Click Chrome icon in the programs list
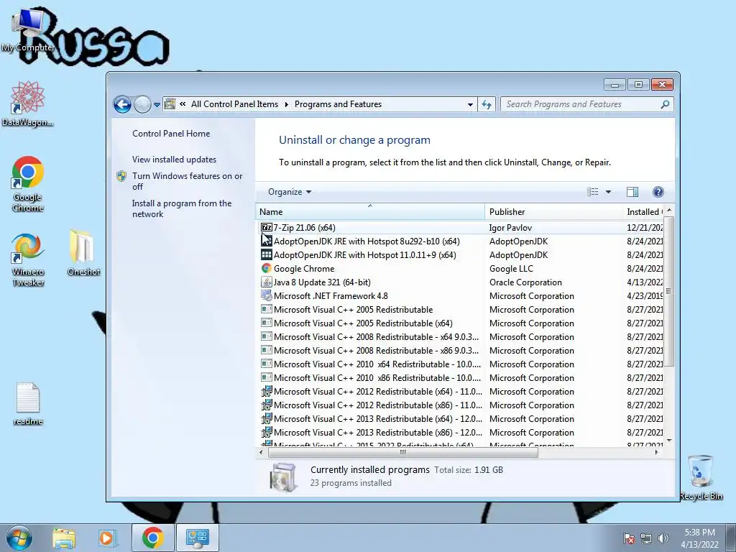Viewport: 736px width, 552px height. pyautogui.click(x=266, y=269)
